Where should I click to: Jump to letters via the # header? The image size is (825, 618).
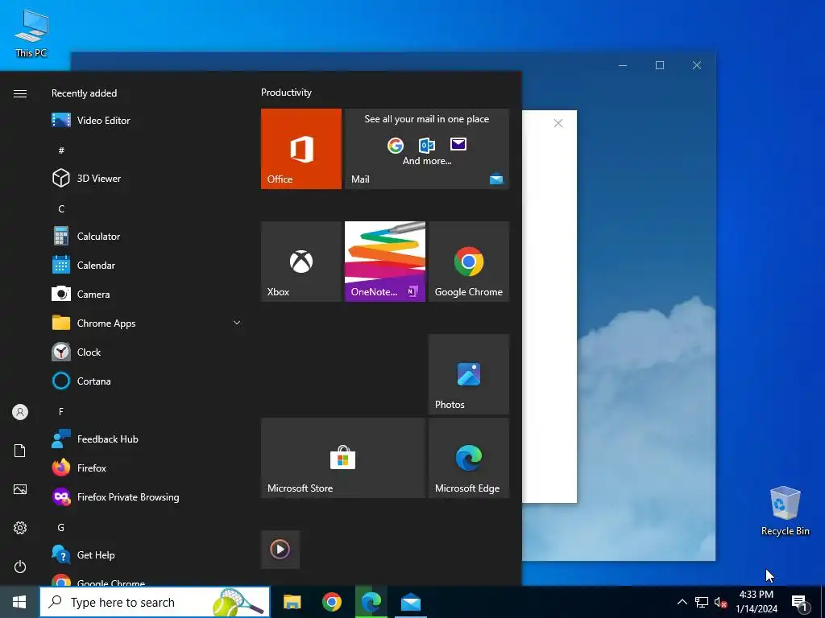tap(61, 150)
